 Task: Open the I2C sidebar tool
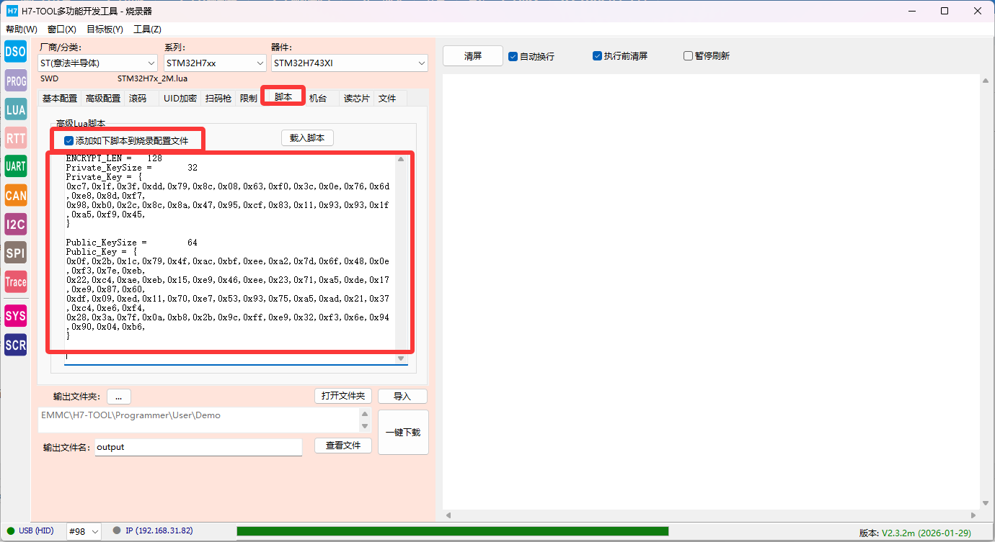(x=16, y=224)
